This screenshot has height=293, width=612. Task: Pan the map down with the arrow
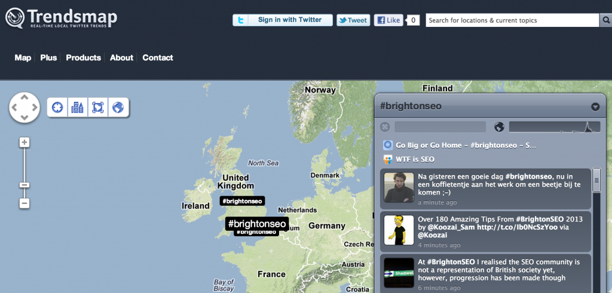click(x=24, y=118)
